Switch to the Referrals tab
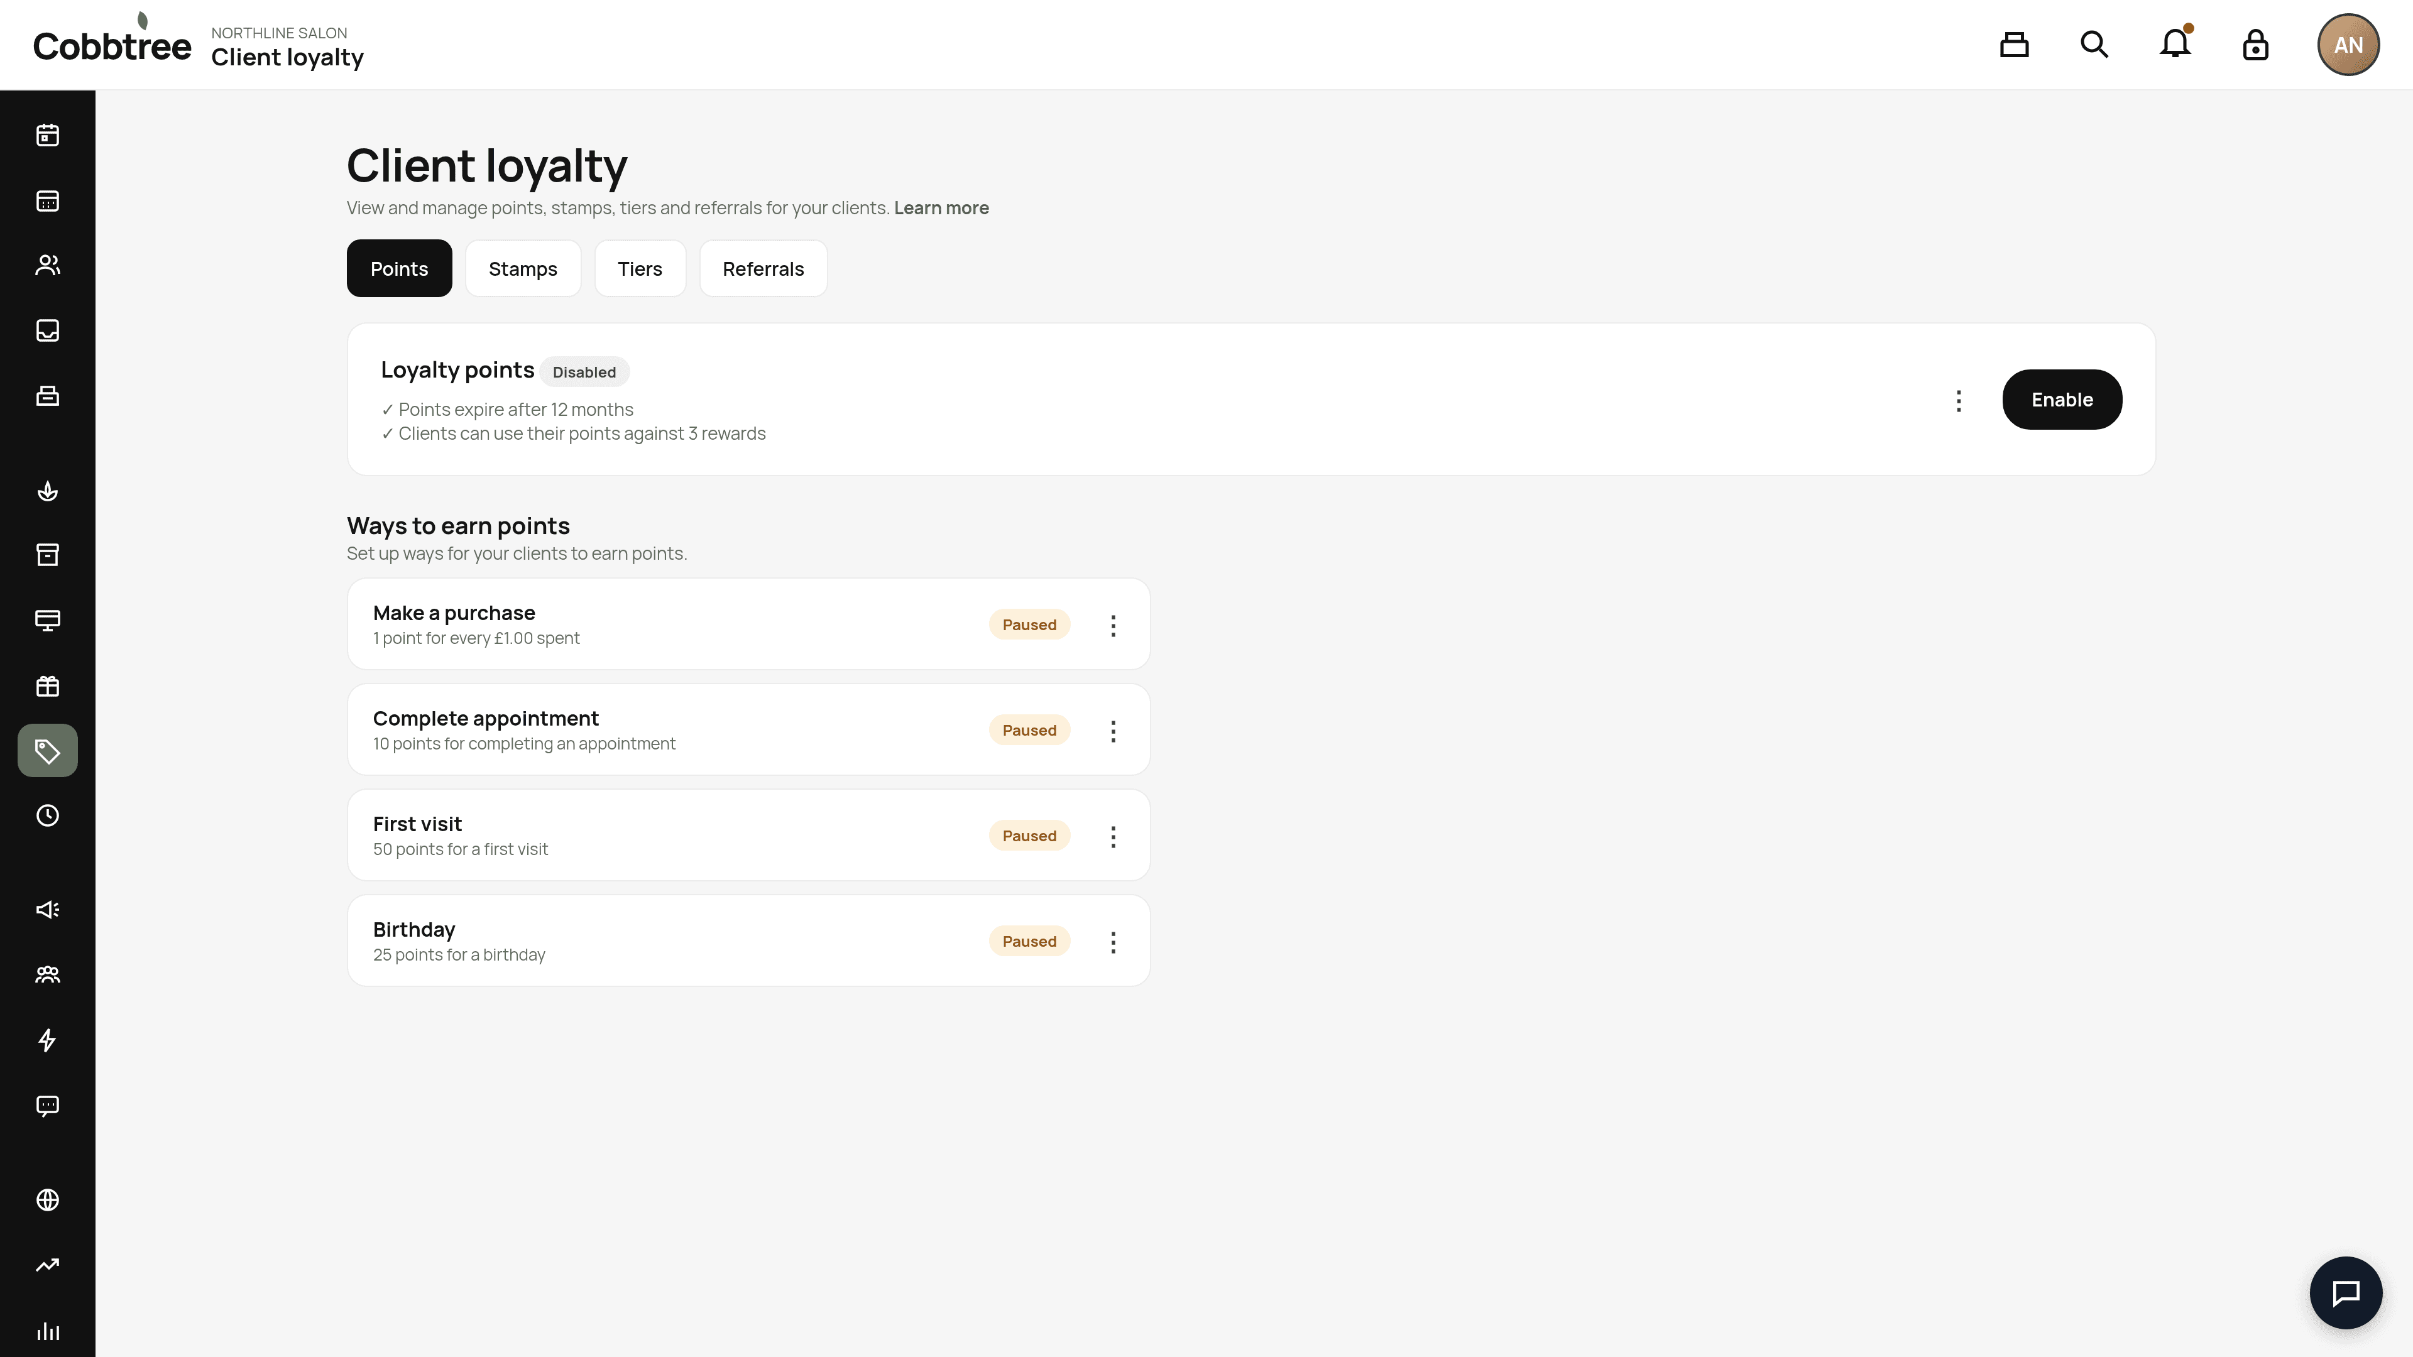2413x1357 pixels. click(x=763, y=269)
